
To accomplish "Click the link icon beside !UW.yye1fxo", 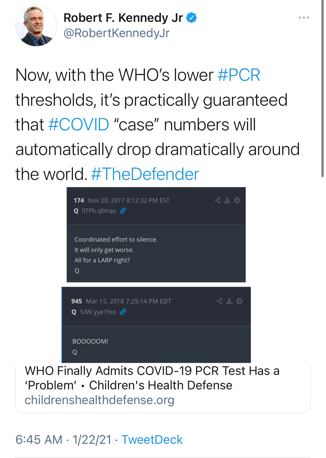I will pos(123,312).
